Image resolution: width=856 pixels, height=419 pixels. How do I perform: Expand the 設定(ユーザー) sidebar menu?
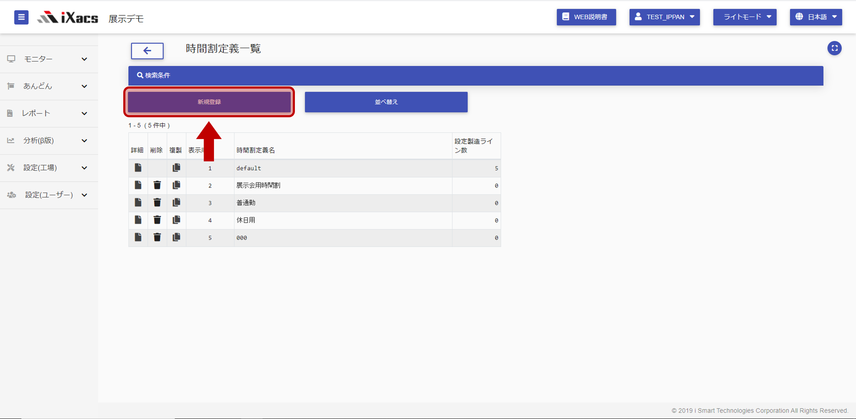click(49, 195)
